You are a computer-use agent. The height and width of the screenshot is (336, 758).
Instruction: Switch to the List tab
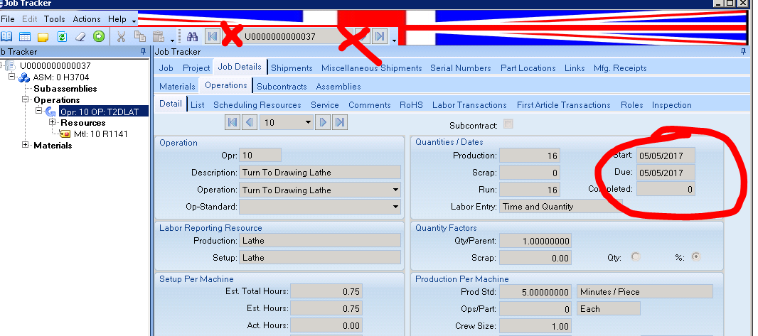coord(197,104)
